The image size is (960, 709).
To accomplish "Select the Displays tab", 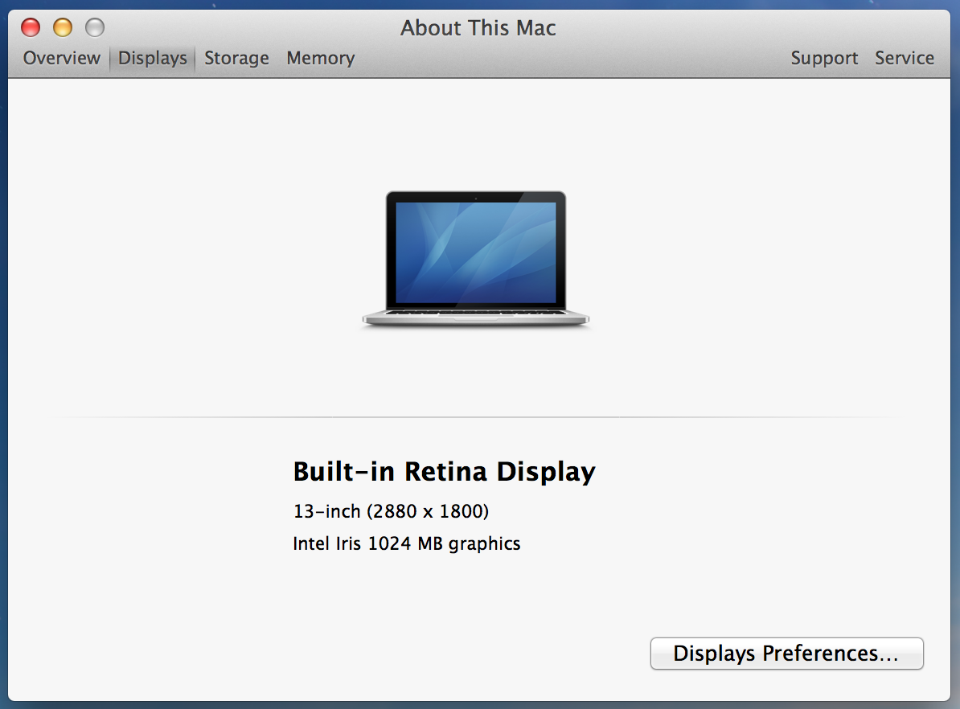I will tap(153, 59).
